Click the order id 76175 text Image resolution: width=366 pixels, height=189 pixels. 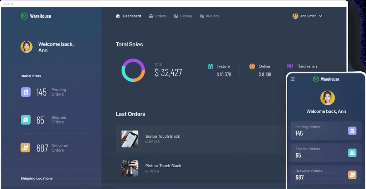152,171
